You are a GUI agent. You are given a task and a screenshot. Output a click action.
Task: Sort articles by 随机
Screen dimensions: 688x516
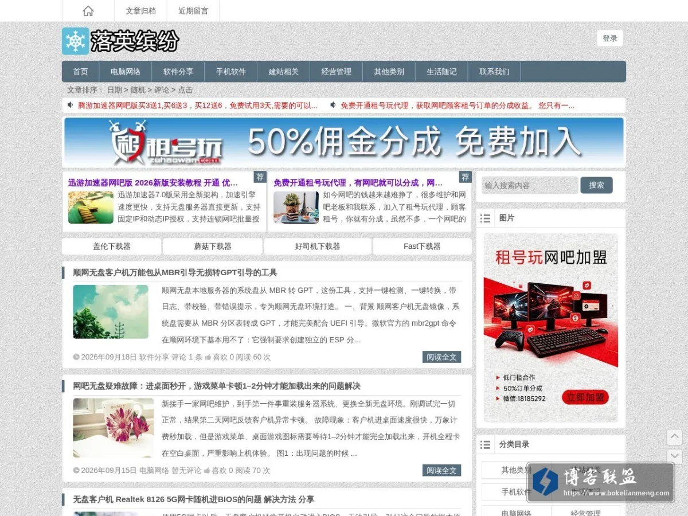138,90
